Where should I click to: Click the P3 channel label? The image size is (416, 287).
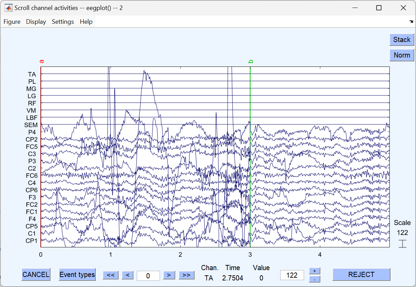pyautogui.click(x=32, y=161)
